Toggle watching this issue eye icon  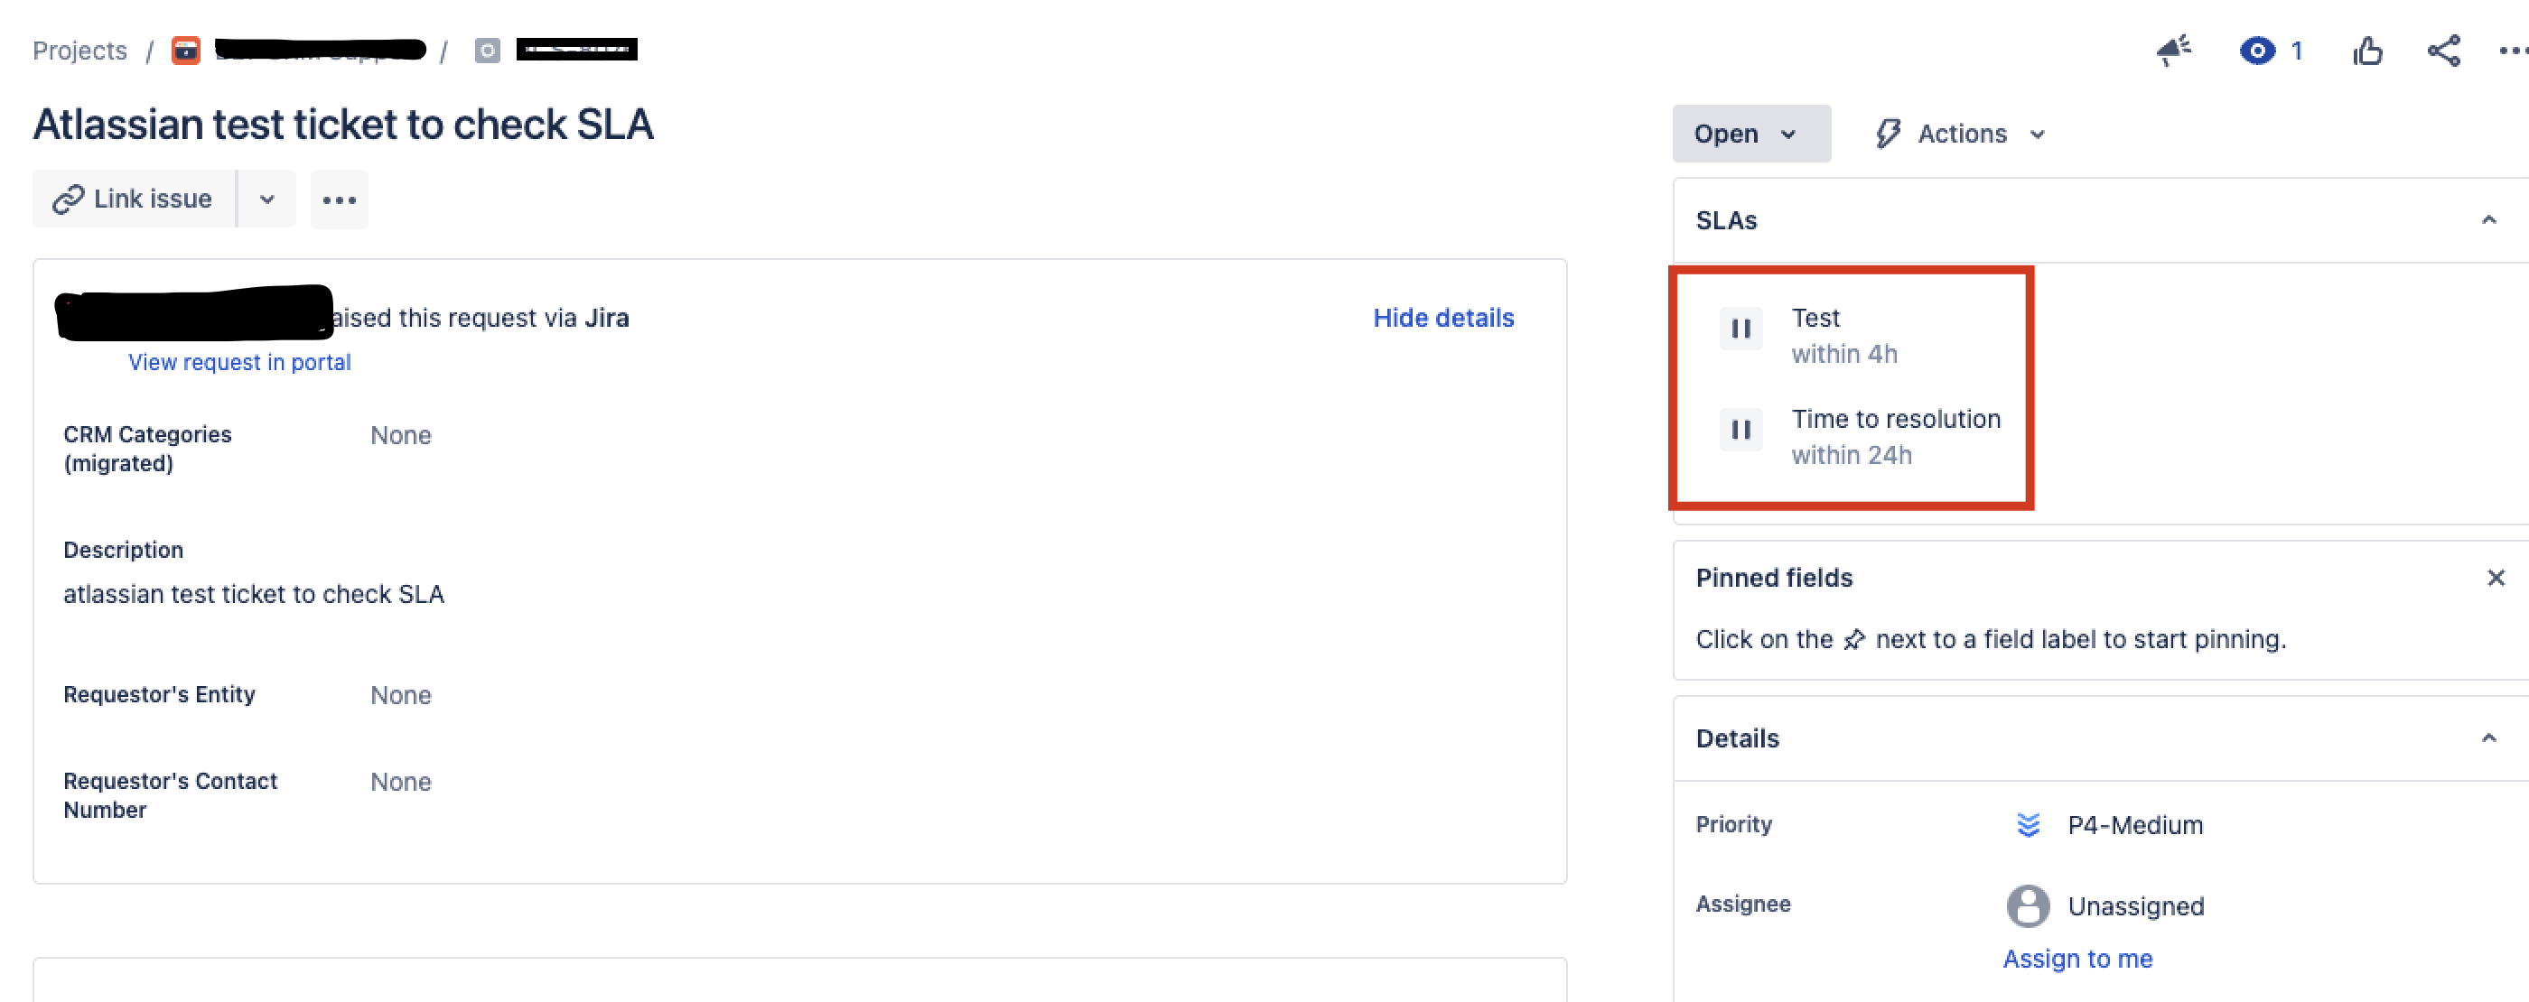coord(2257,50)
